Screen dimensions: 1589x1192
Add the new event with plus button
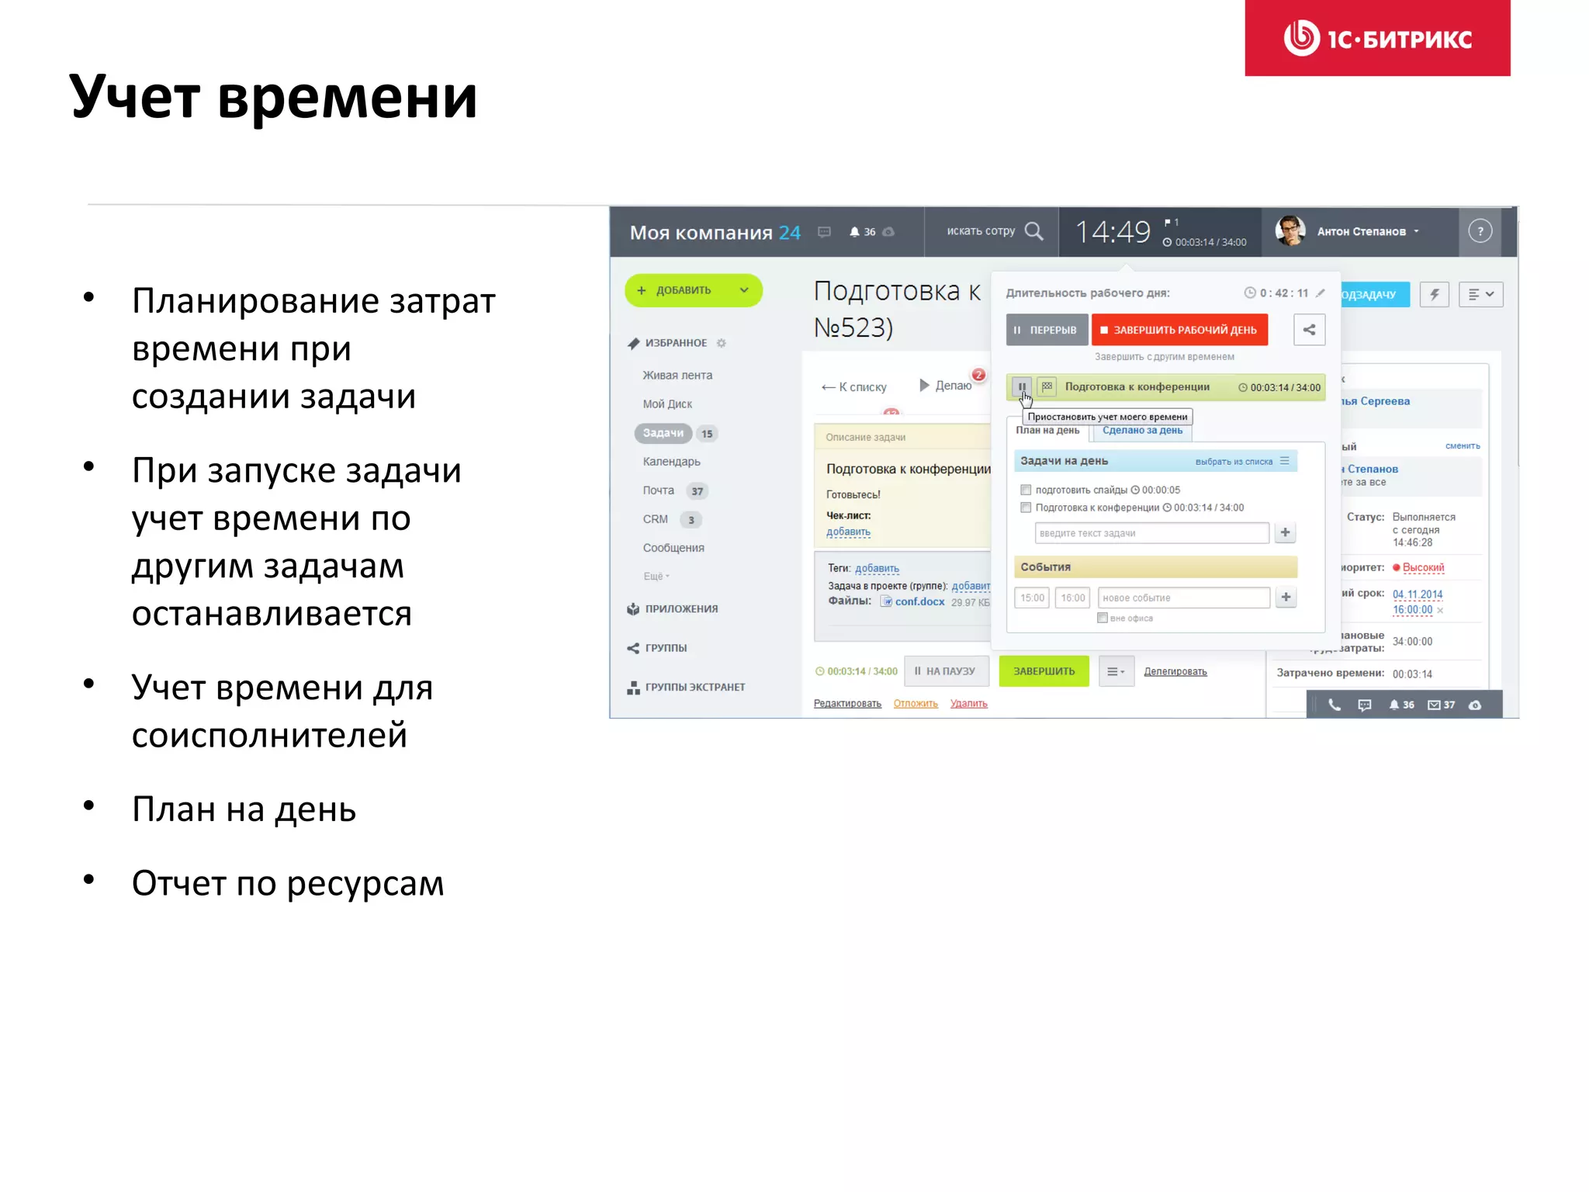click(x=1286, y=597)
